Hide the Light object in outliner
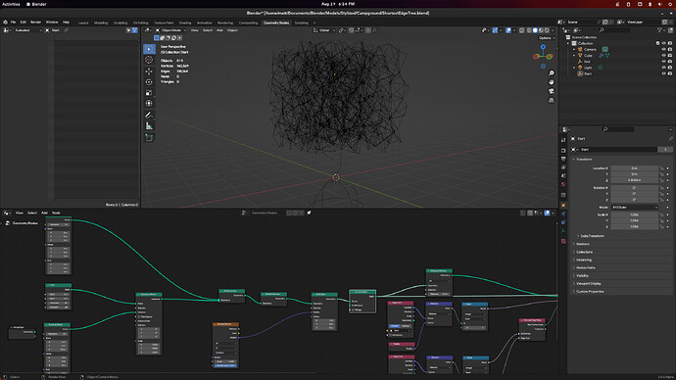This screenshot has height=380, width=676. [663, 68]
